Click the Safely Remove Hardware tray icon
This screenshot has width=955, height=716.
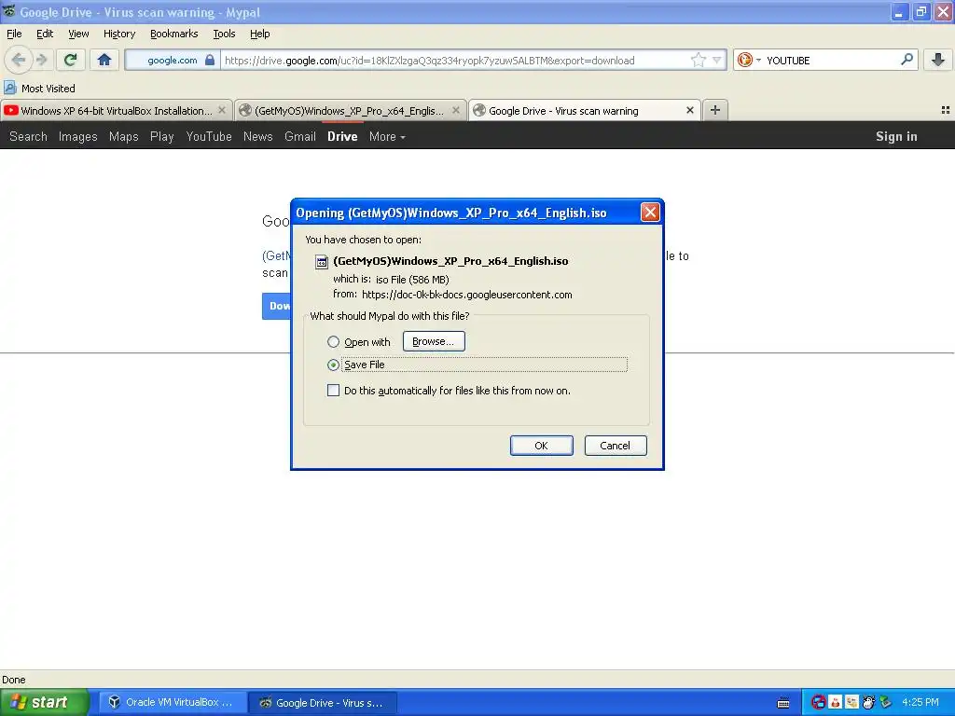(x=886, y=702)
